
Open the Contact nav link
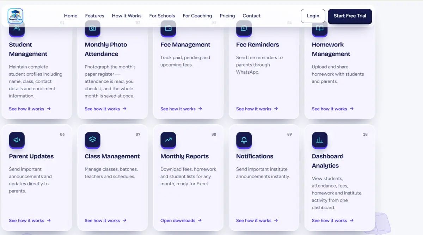(x=252, y=16)
